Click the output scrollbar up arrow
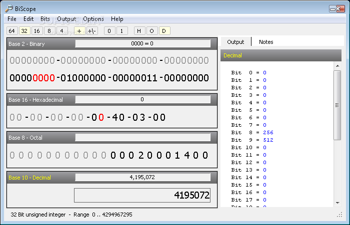The image size is (350, 225). pos(337,66)
